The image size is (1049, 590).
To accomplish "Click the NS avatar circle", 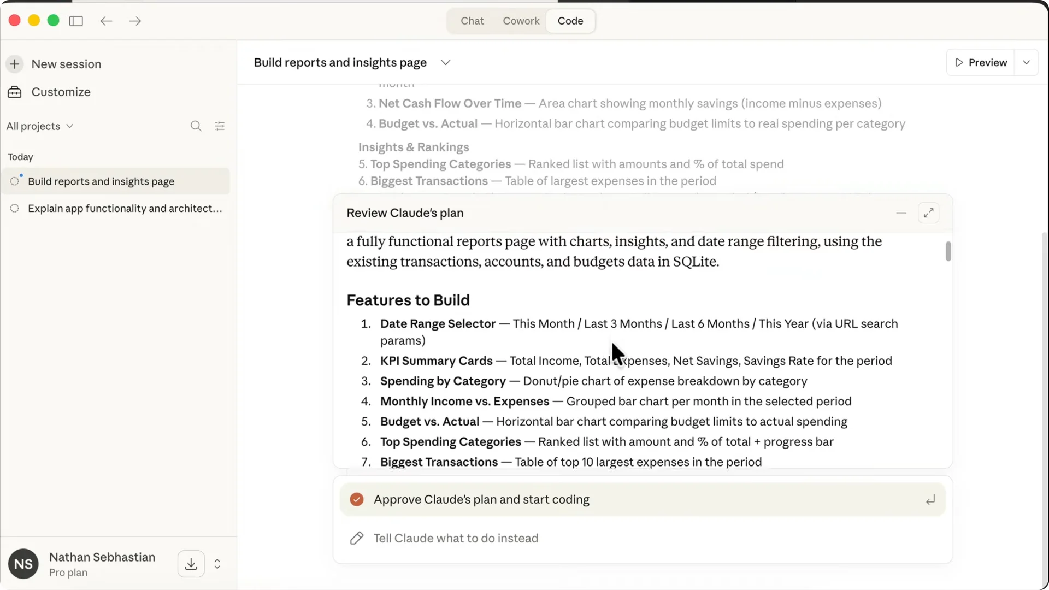I will (x=23, y=564).
